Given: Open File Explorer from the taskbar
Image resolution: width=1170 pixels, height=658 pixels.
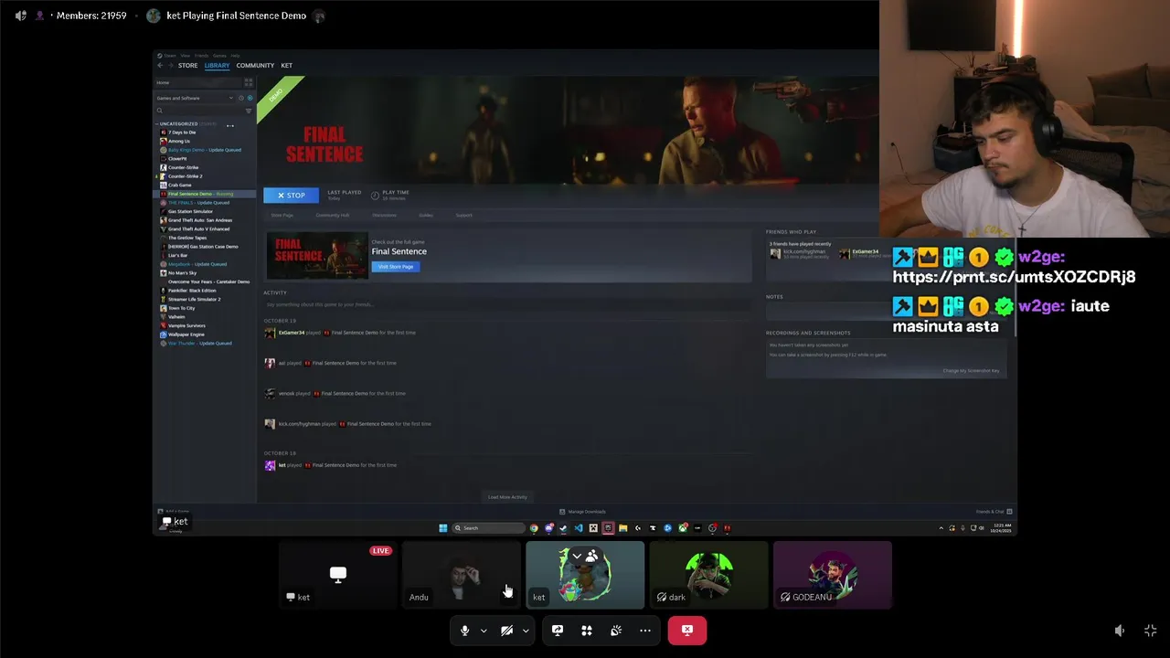Looking at the screenshot, I should click(622, 528).
